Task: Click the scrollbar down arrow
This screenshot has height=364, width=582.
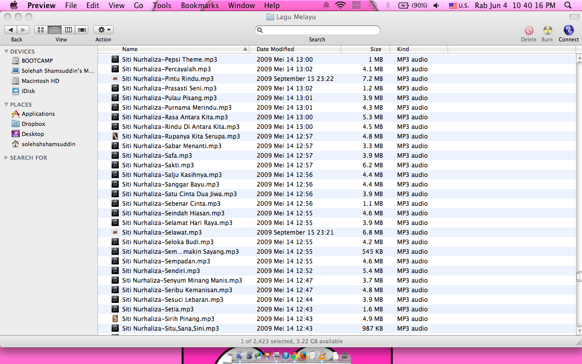Action: tap(578, 331)
